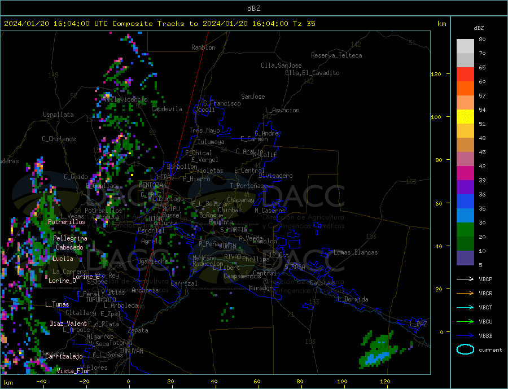Viewport: 508px width, 389px height.
Task: Click the 'Divisadero' place label
Action: coord(275,176)
